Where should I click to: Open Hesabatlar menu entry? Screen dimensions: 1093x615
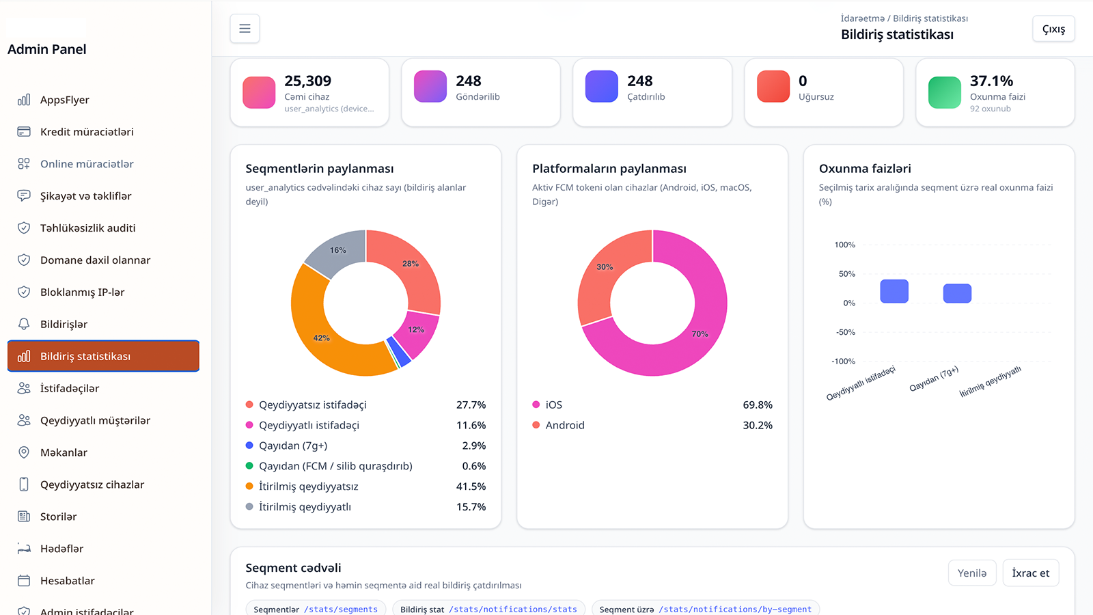pos(103,582)
